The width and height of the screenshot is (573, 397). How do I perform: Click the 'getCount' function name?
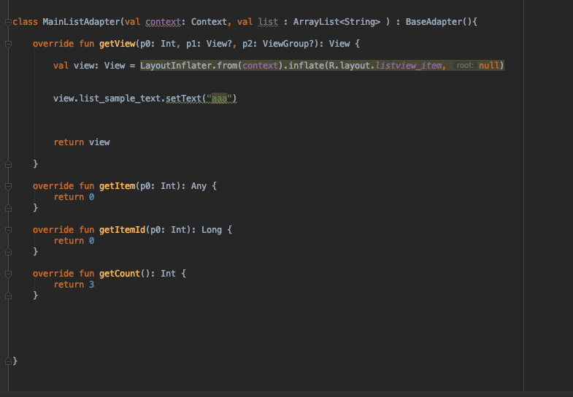click(x=120, y=274)
